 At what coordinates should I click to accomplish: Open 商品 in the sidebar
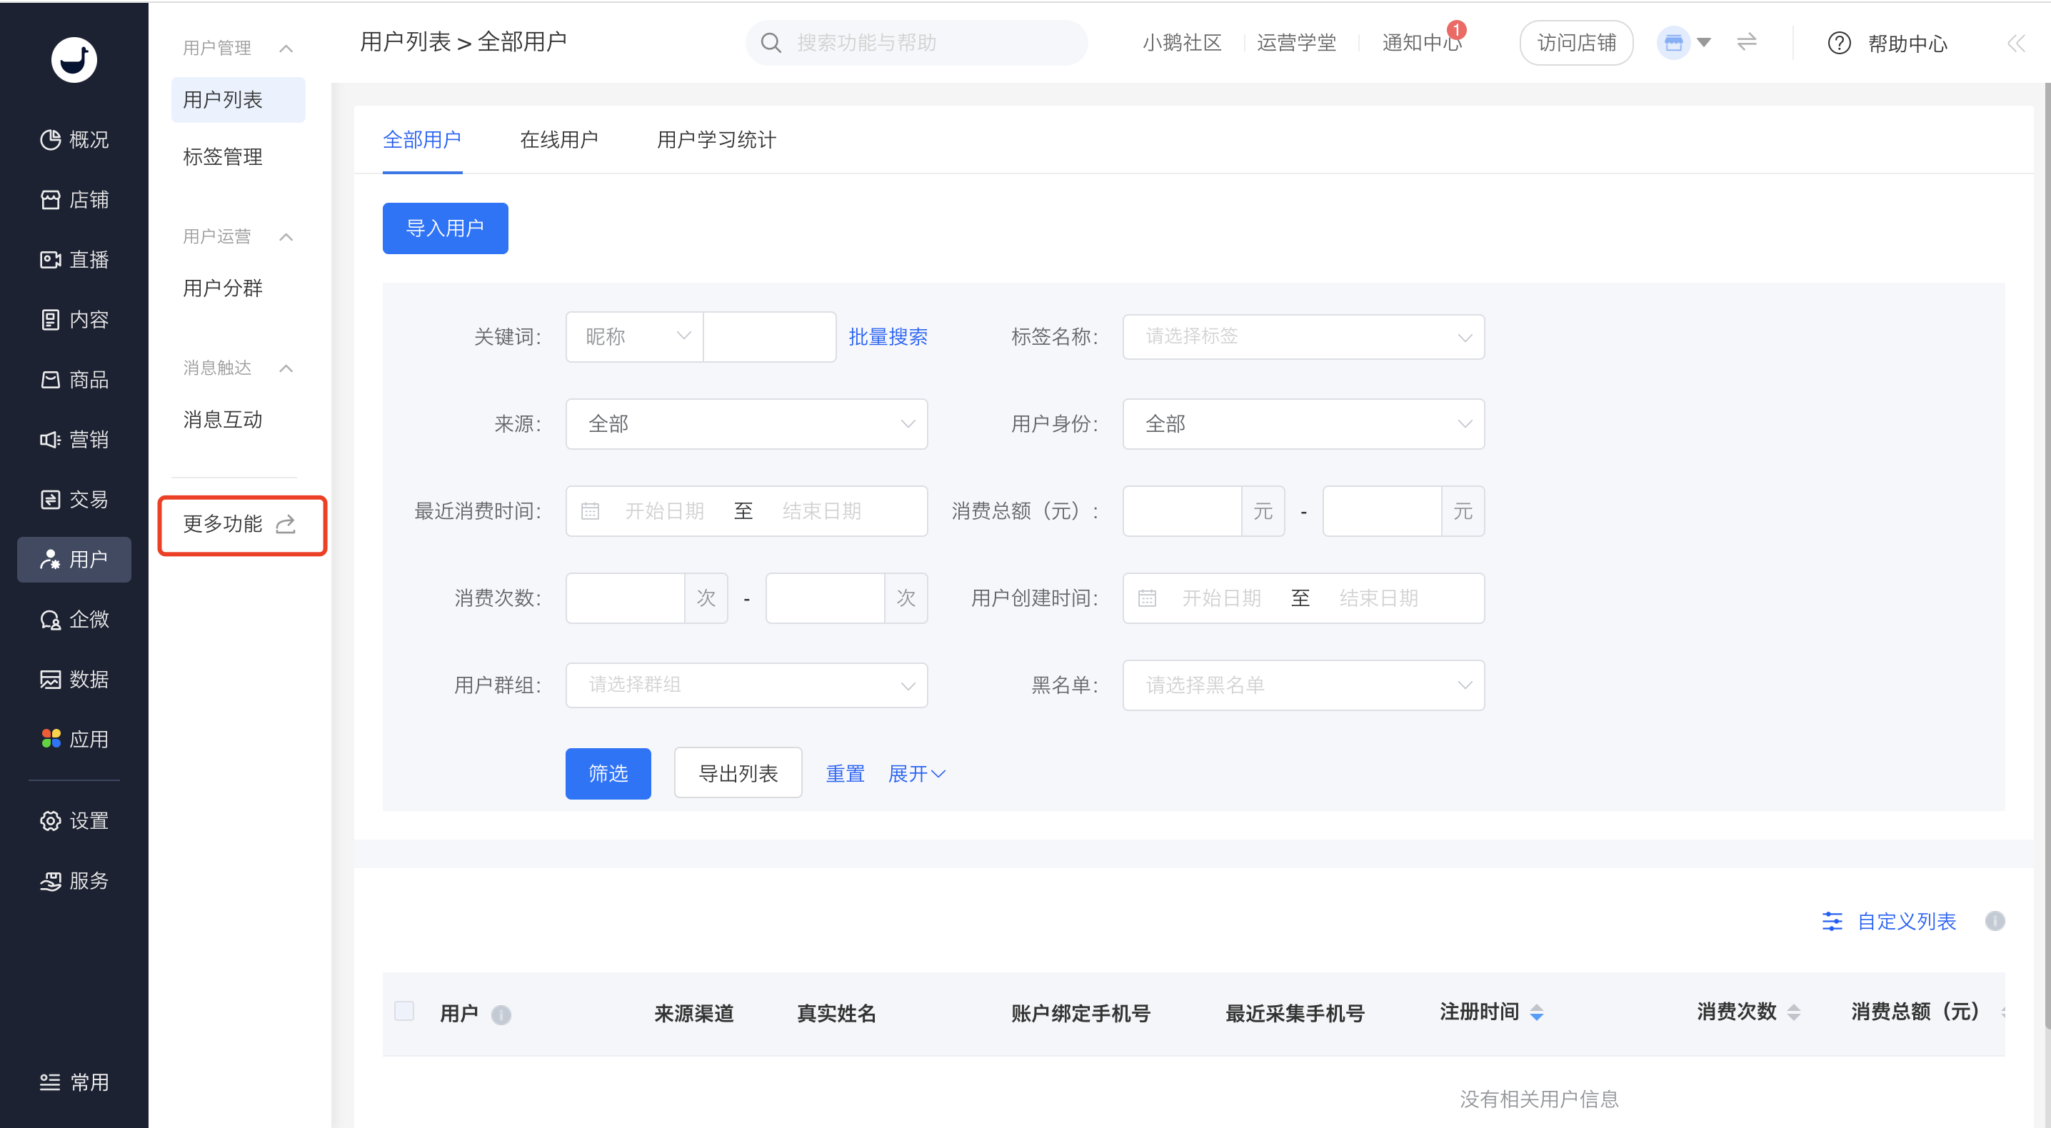pyautogui.click(x=74, y=379)
